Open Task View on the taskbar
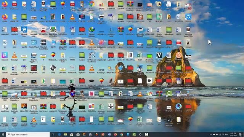The image size is (244, 137). pos(53,134)
